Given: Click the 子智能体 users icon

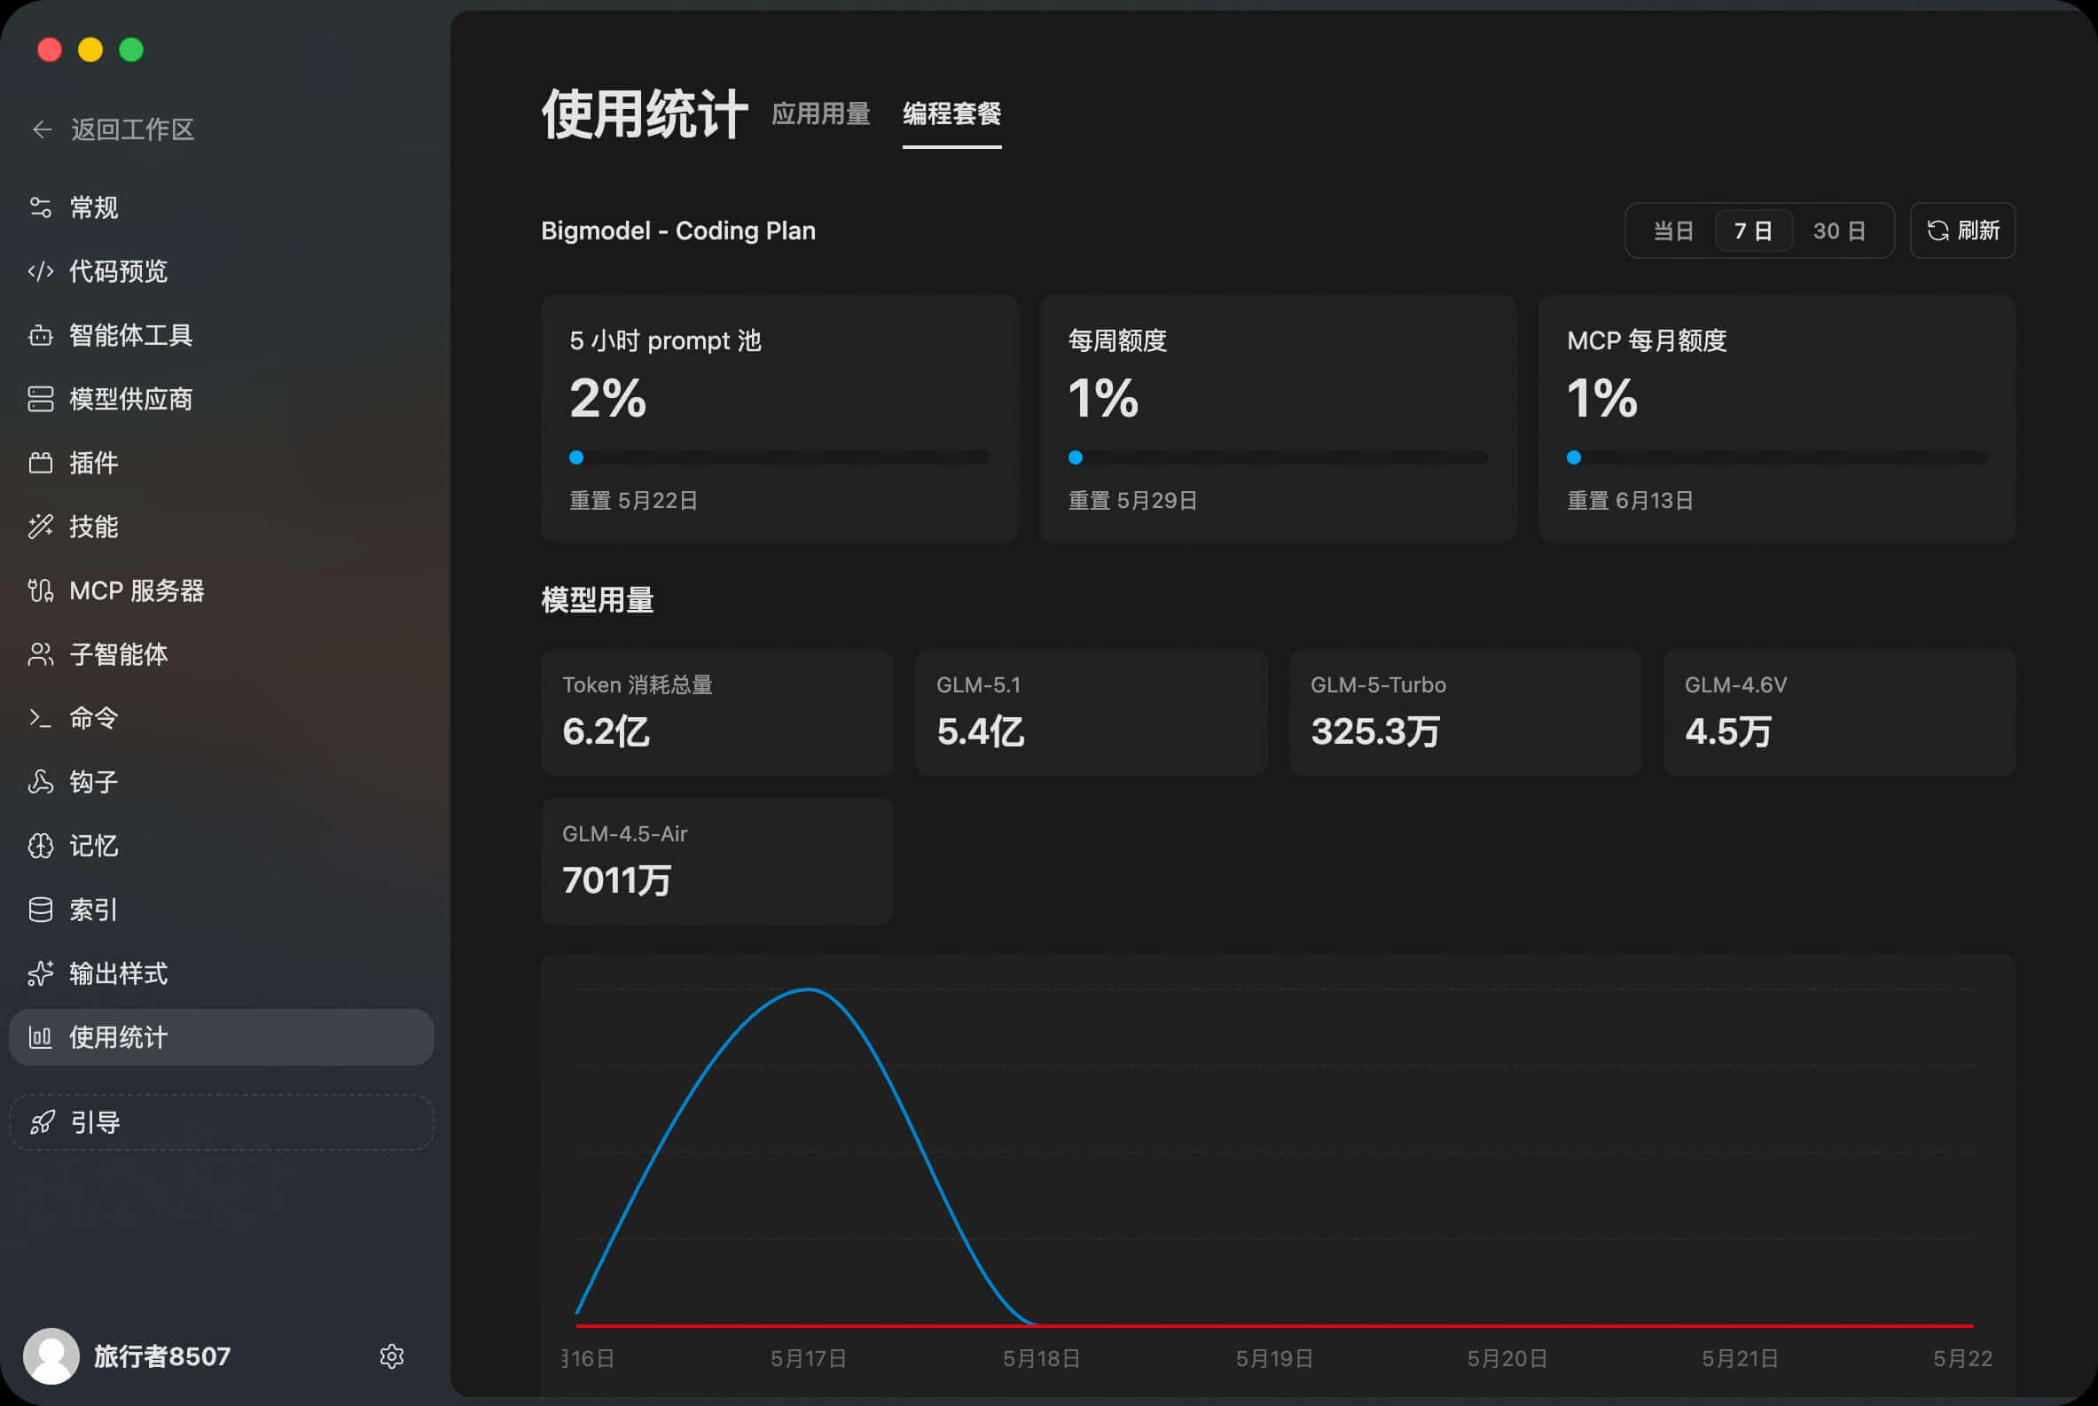Looking at the screenshot, I should pyautogui.click(x=41, y=654).
